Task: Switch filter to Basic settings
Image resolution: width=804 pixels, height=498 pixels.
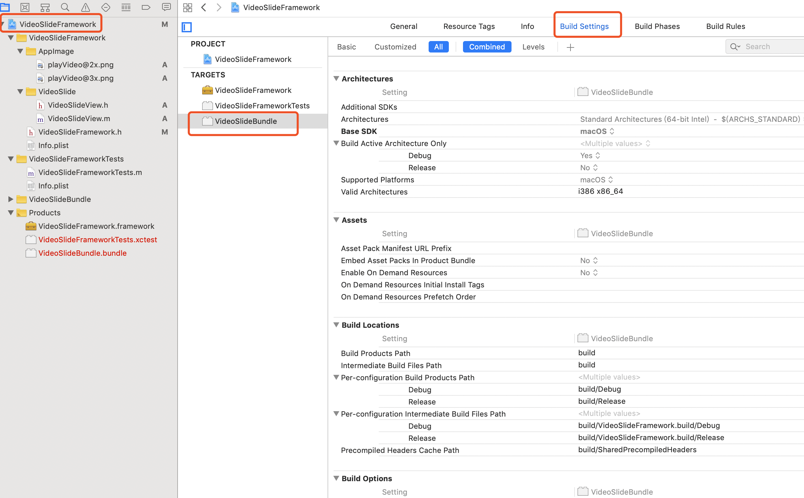Action: [346, 47]
